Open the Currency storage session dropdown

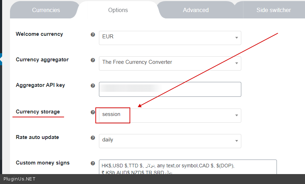[x=170, y=116]
